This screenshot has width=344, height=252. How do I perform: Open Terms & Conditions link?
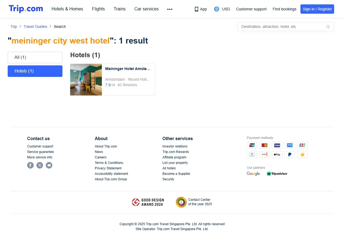109,163
